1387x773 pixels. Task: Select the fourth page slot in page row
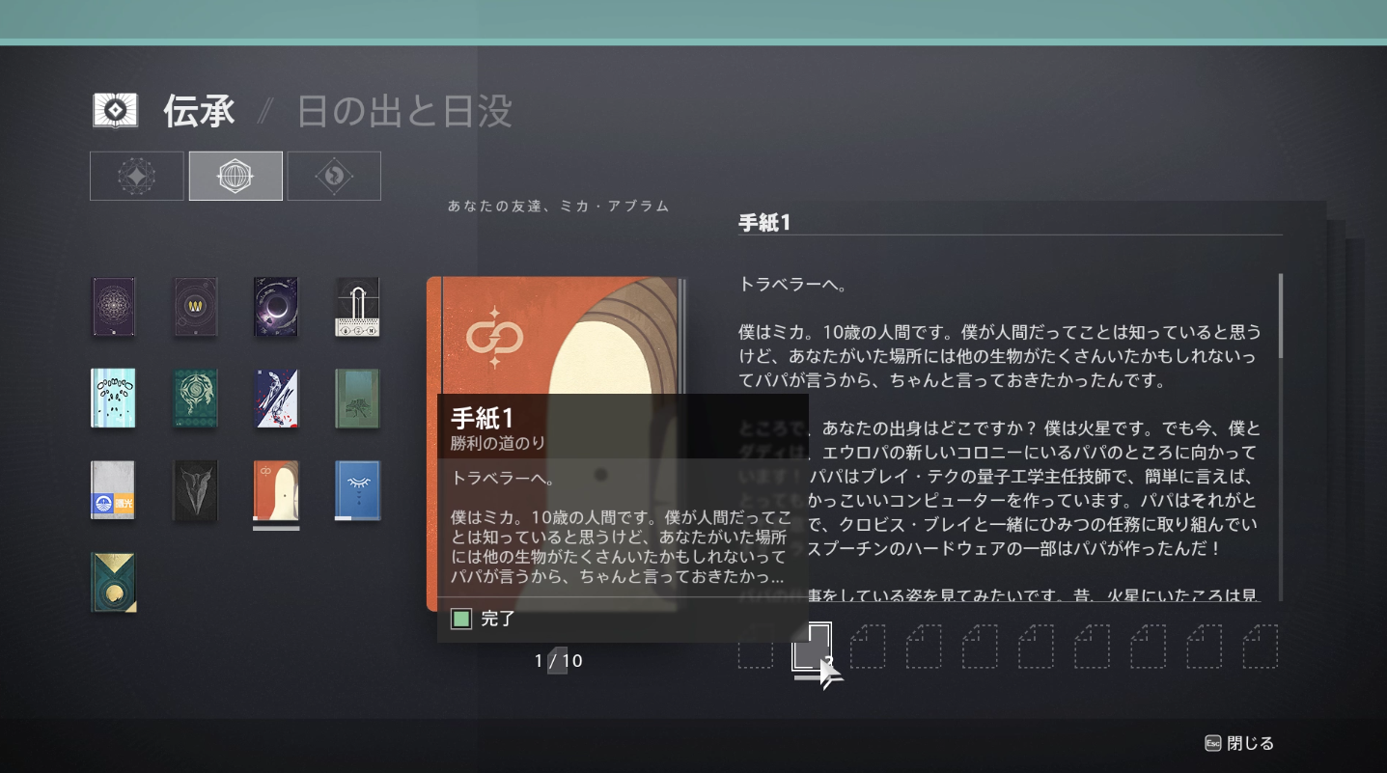coord(924,647)
